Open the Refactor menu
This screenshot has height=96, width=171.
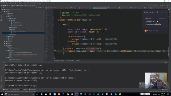[x=21, y=3]
